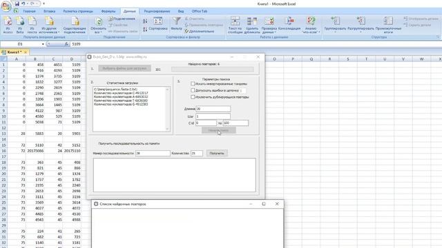This screenshot has height=248, width=442.
Task: Click 'Подключения' in ribbon
Action: [x=122, y=19]
